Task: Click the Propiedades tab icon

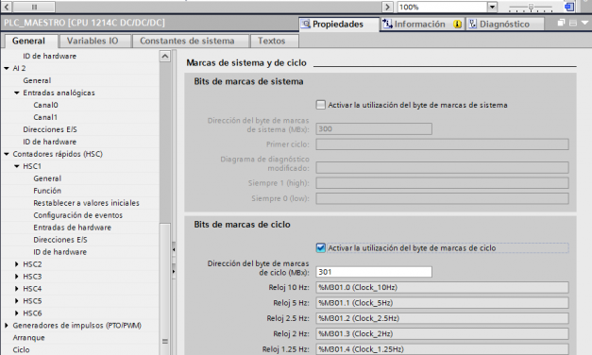Action: (305, 25)
